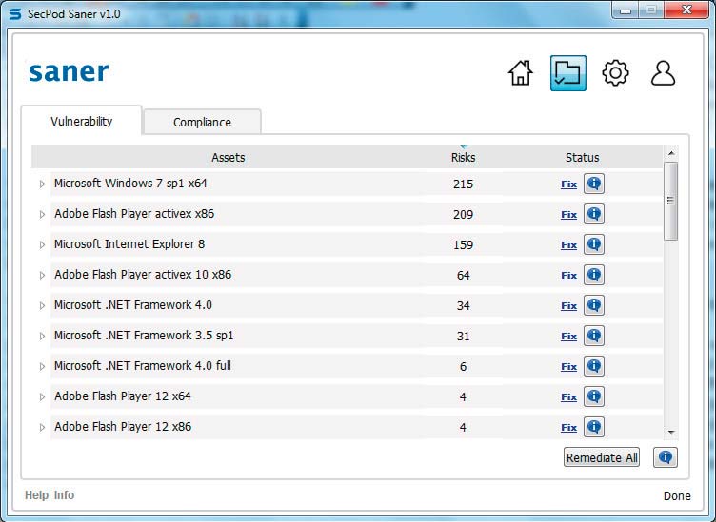716x522 pixels.
Task: Click the Remediate All button
Action: click(x=602, y=457)
